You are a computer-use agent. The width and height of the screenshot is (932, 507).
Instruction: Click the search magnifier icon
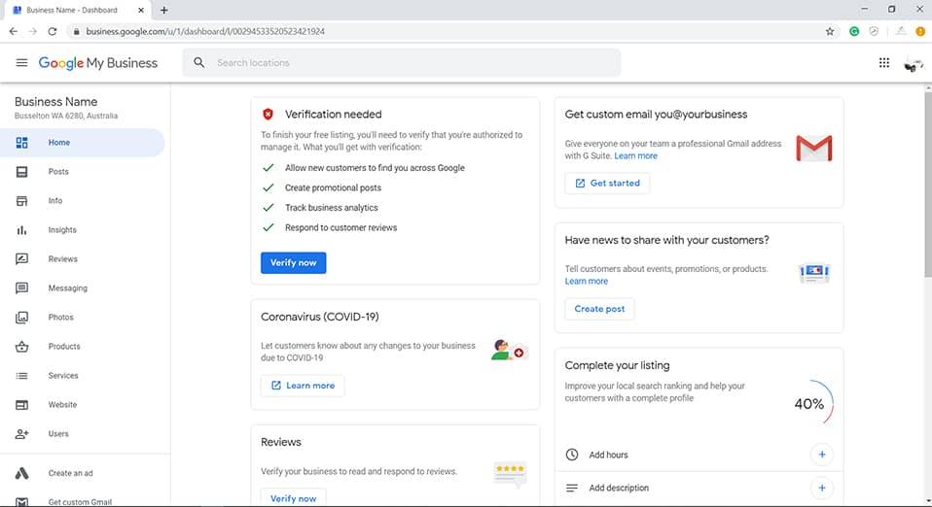coord(199,62)
